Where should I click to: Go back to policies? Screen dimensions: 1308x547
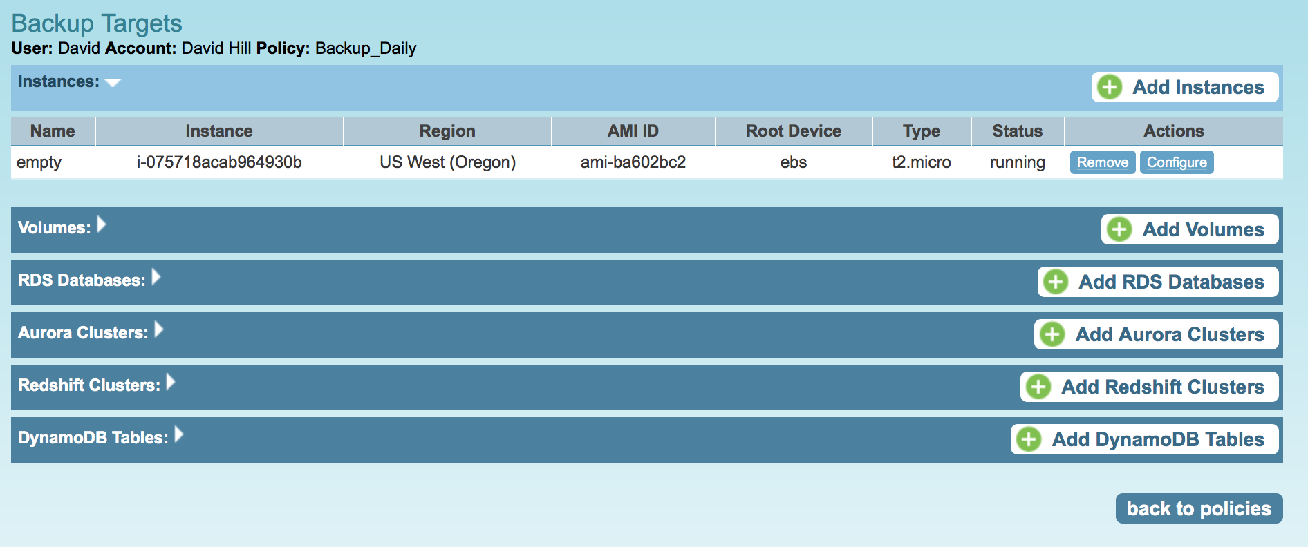click(x=1199, y=508)
